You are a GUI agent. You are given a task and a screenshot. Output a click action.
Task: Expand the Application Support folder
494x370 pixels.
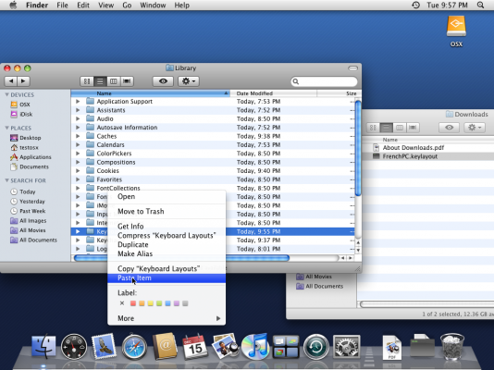click(x=78, y=102)
